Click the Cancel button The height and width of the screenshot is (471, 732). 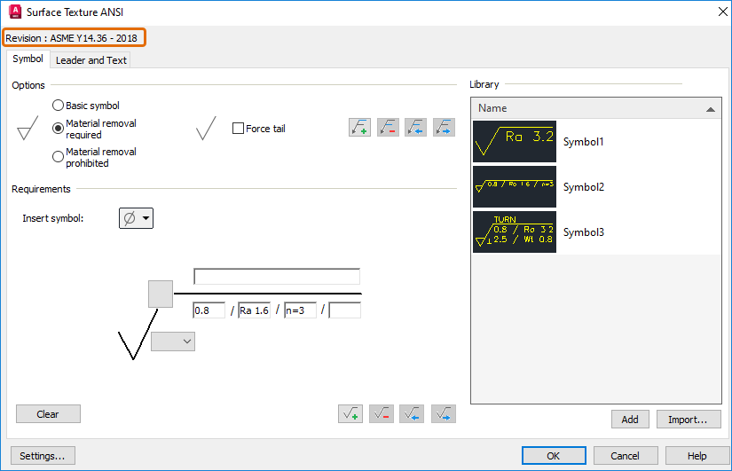(x=626, y=456)
